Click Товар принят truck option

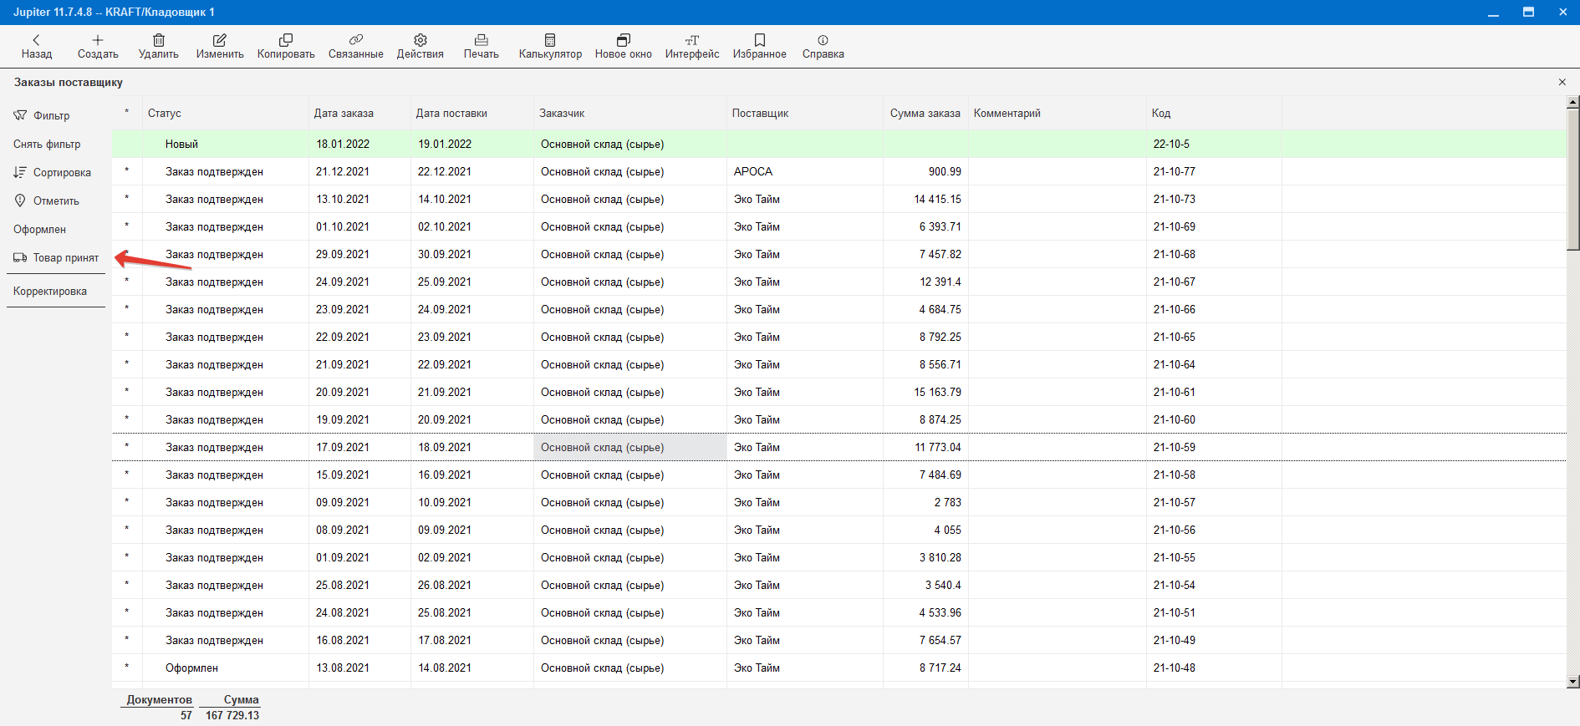(x=56, y=257)
